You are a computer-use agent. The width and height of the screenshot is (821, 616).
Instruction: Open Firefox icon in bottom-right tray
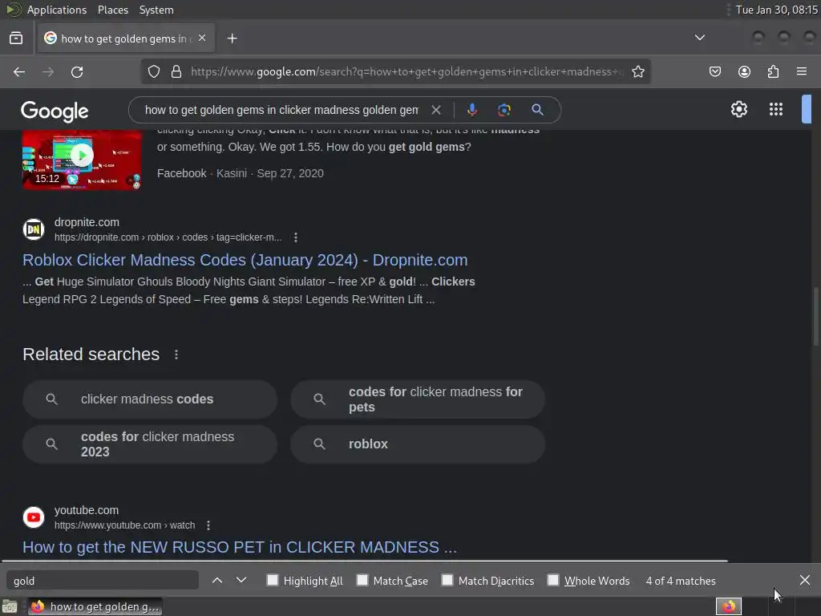click(x=729, y=606)
